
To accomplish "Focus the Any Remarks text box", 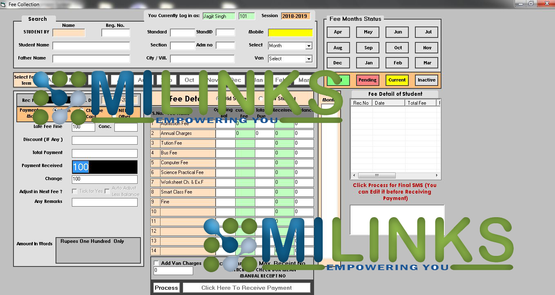I will (x=105, y=202).
